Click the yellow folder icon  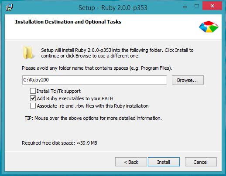click(x=28, y=53)
